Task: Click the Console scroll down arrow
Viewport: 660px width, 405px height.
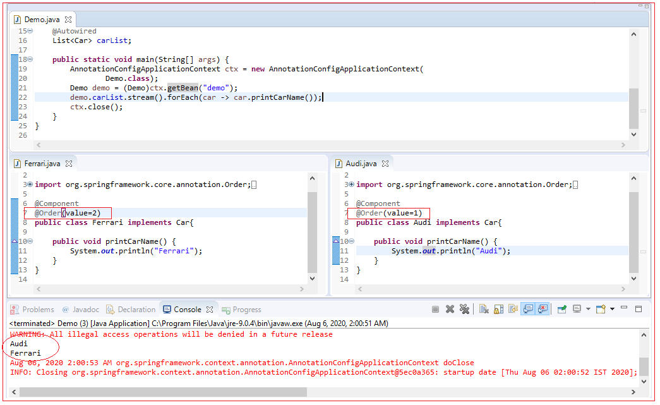Action: coord(644,382)
